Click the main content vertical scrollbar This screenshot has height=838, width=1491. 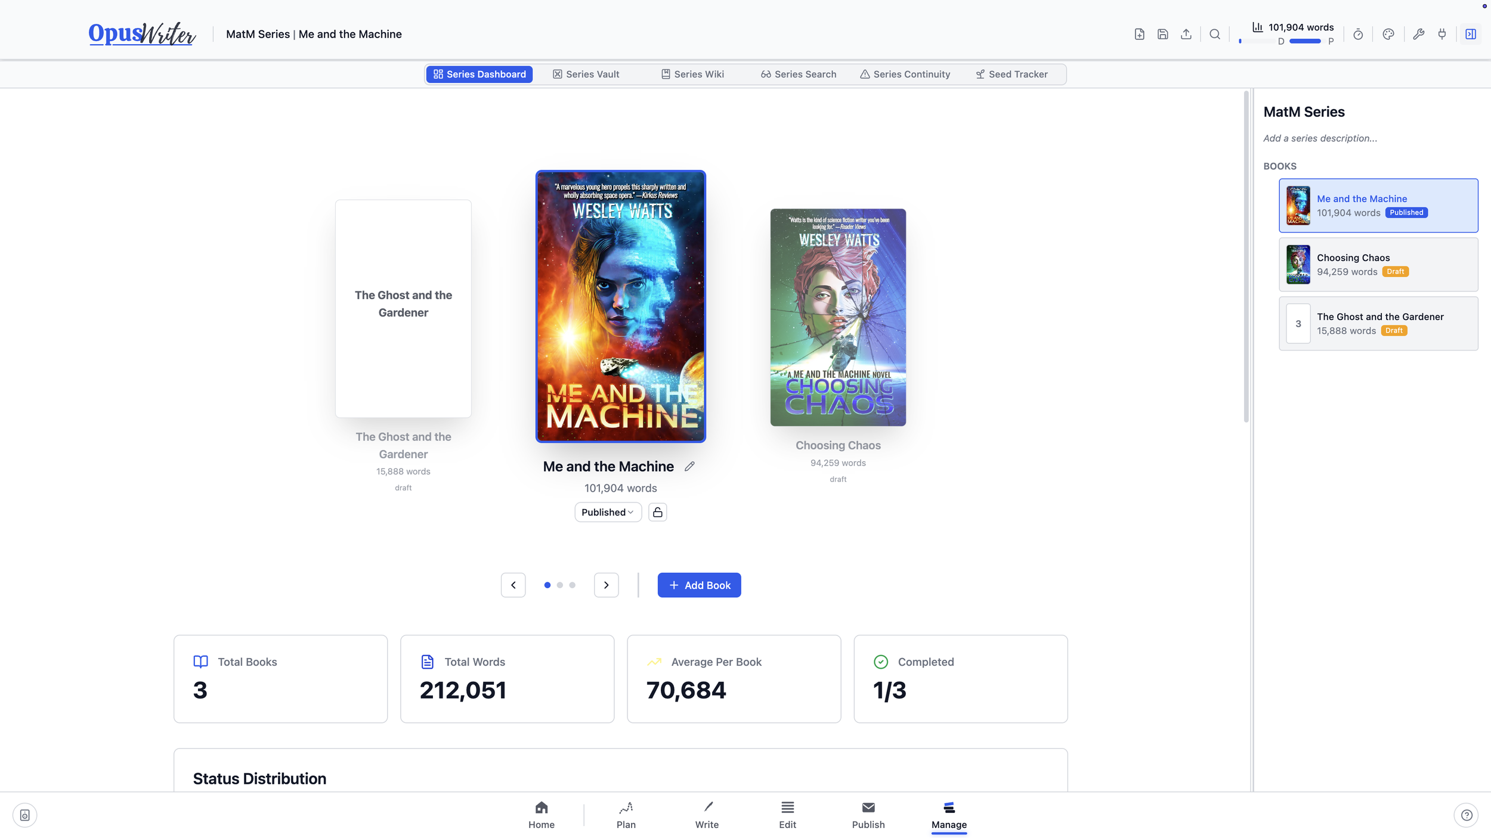(1246, 257)
